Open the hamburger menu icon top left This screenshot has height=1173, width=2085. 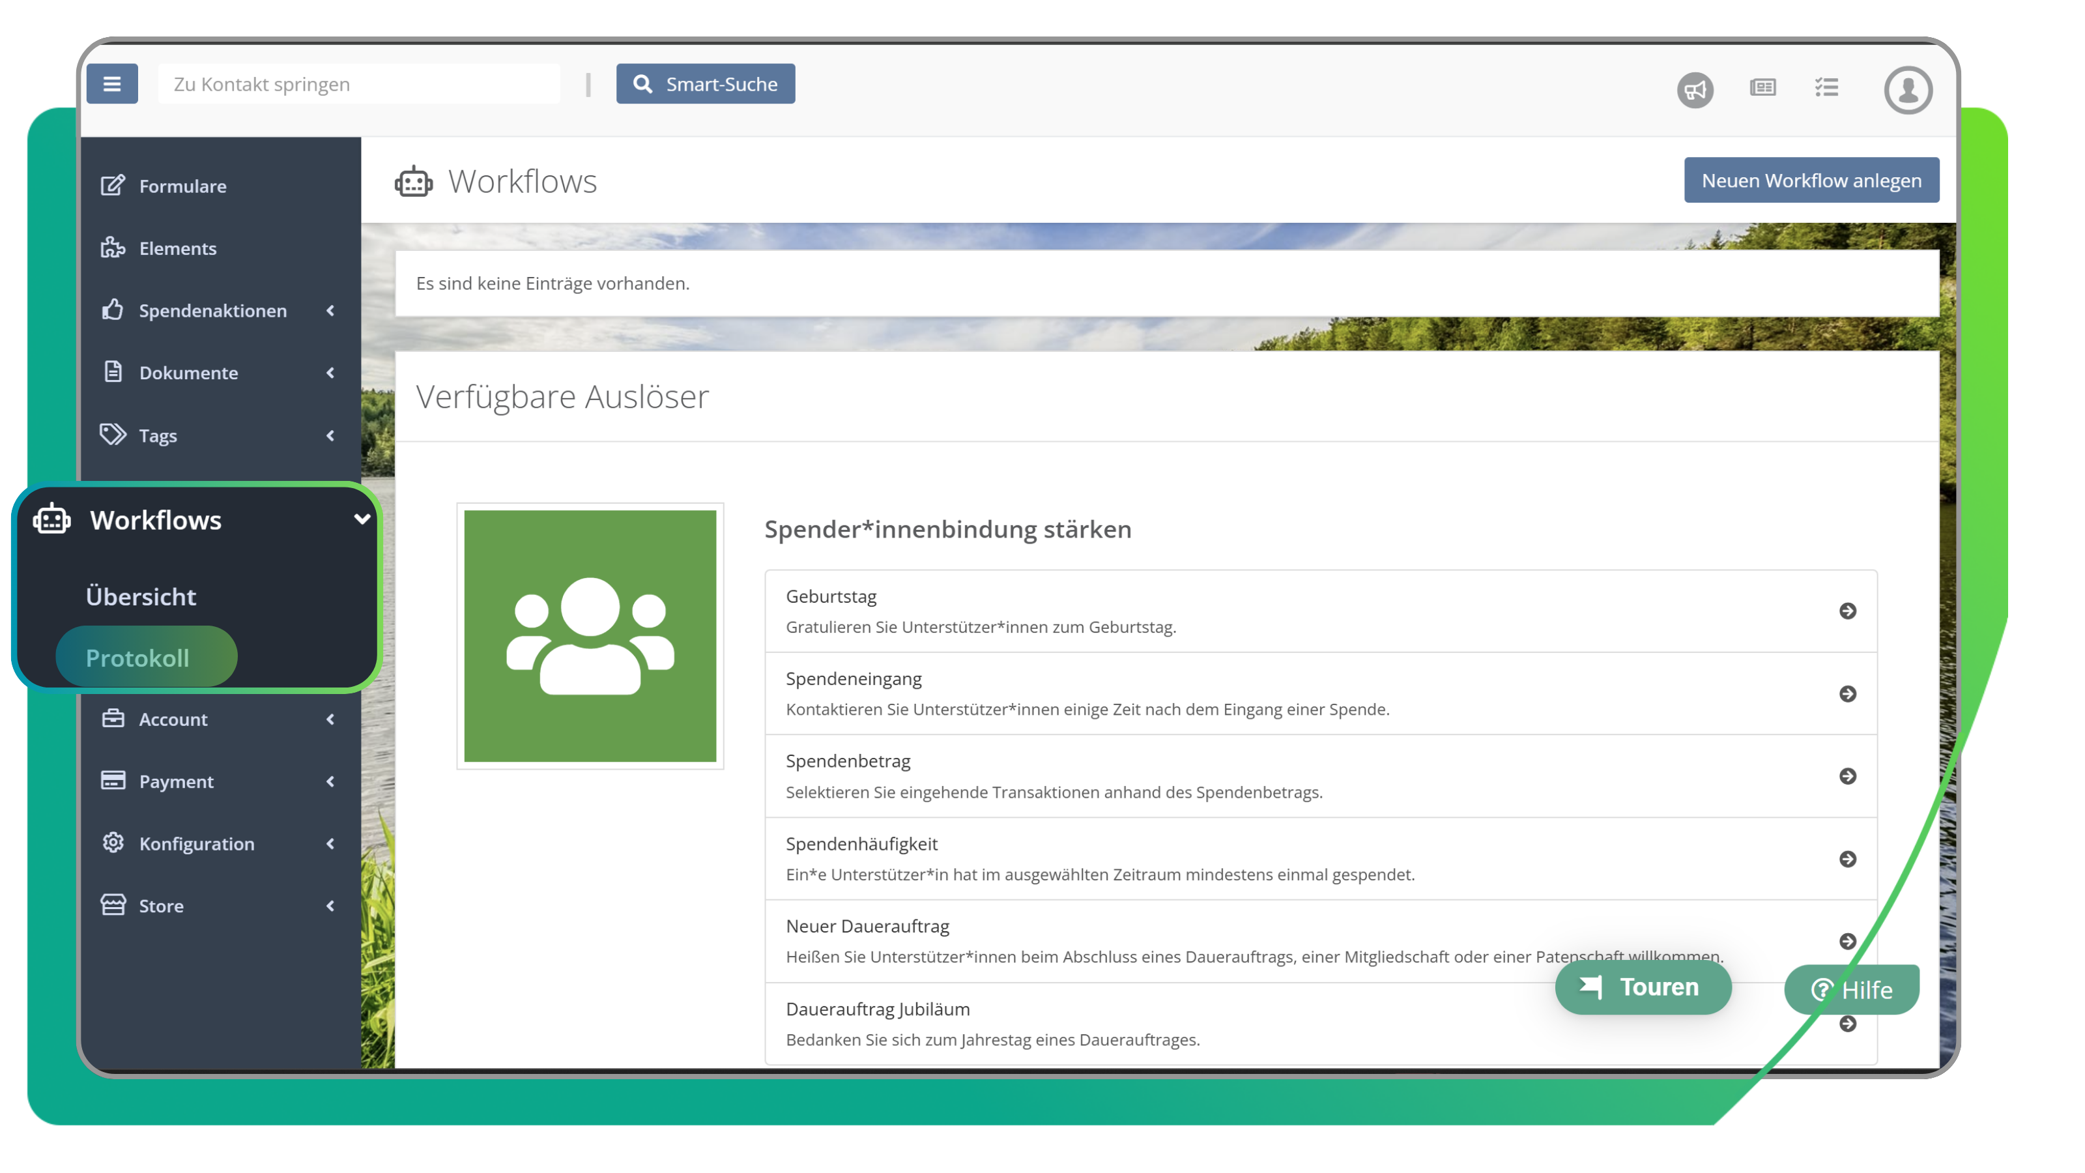click(x=113, y=83)
